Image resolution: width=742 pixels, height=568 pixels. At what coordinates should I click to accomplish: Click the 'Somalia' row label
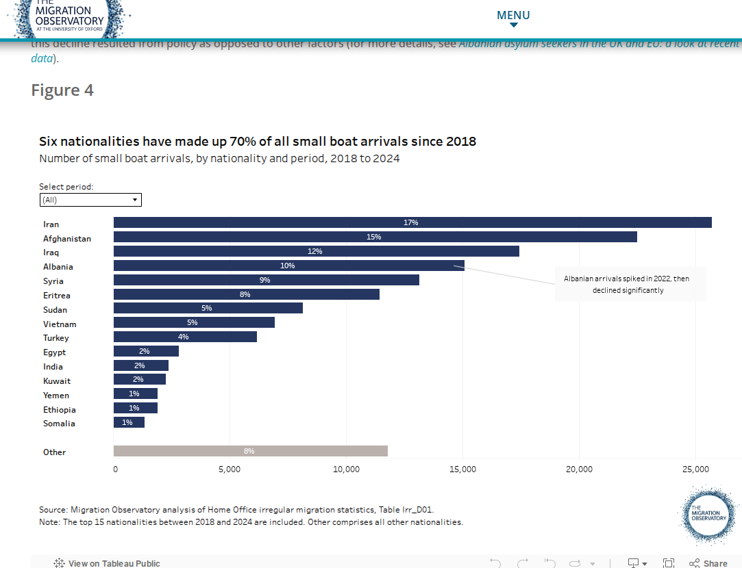coord(59,424)
